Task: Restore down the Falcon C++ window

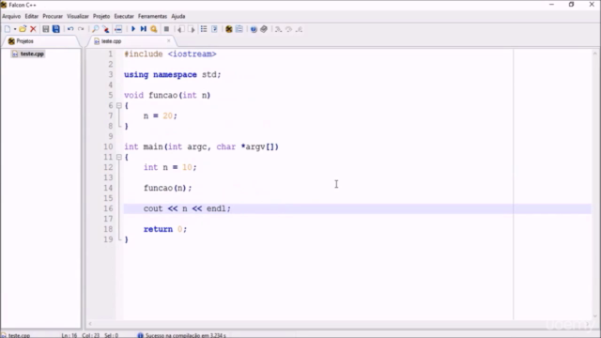Action: (571, 5)
